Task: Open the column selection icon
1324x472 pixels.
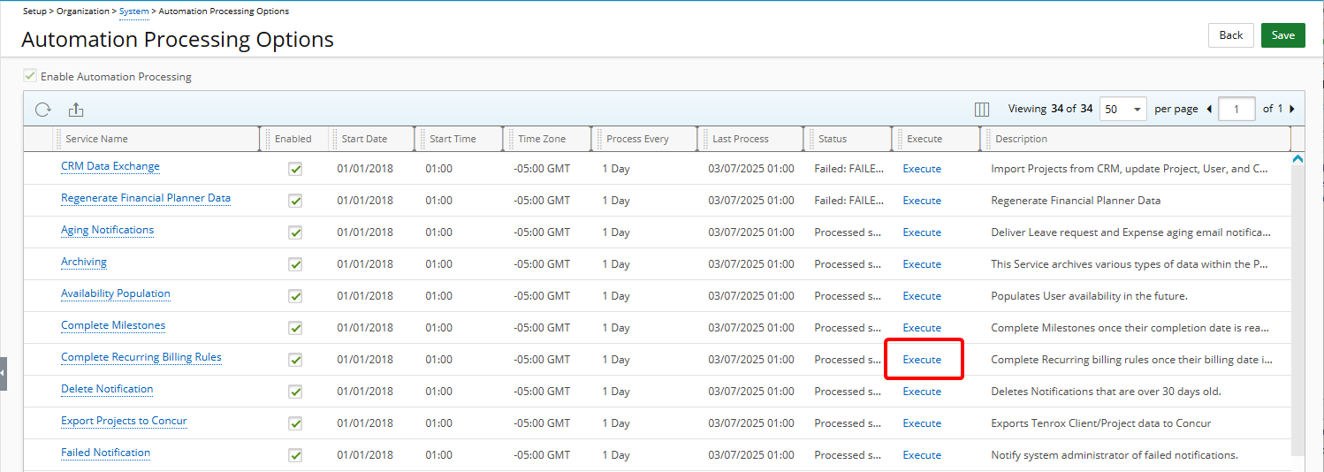Action: pyautogui.click(x=982, y=110)
